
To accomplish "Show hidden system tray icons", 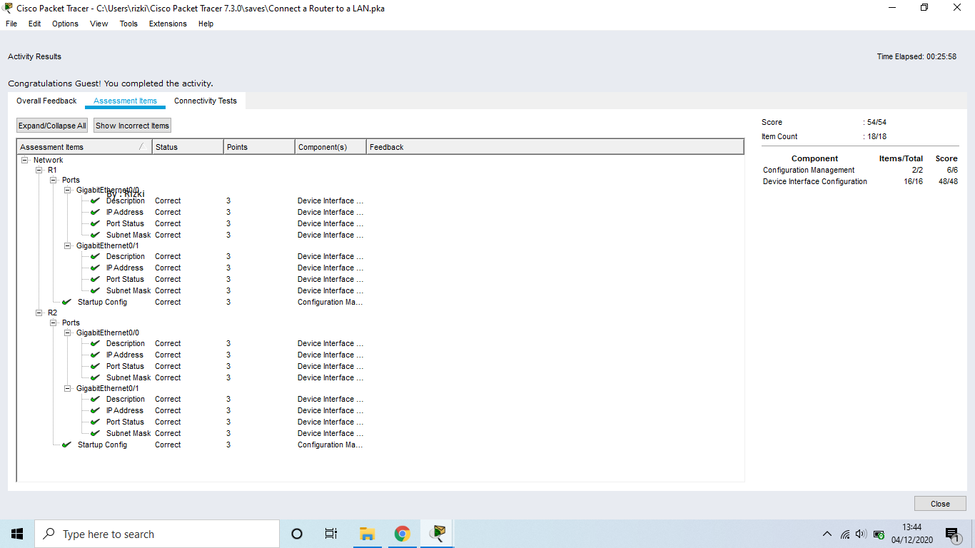I will pyautogui.click(x=827, y=534).
